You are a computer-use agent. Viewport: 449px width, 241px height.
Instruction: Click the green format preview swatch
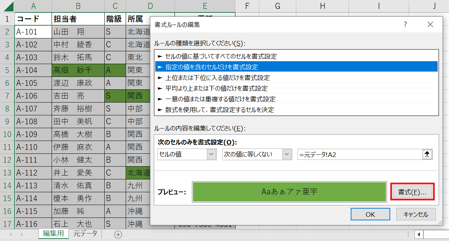pyautogui.click(x=289, y=192)
